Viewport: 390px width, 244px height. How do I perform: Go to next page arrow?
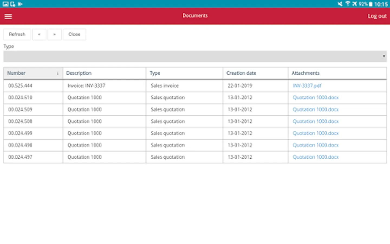54,34
